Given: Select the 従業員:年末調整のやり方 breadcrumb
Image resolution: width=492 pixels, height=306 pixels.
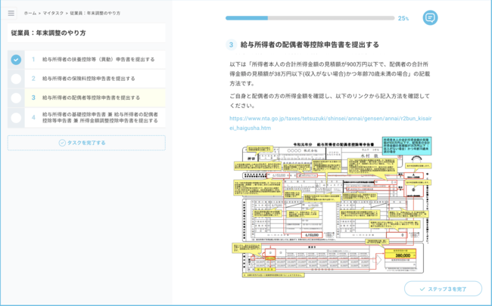Looking at the screenshot, I should point(95,14).
